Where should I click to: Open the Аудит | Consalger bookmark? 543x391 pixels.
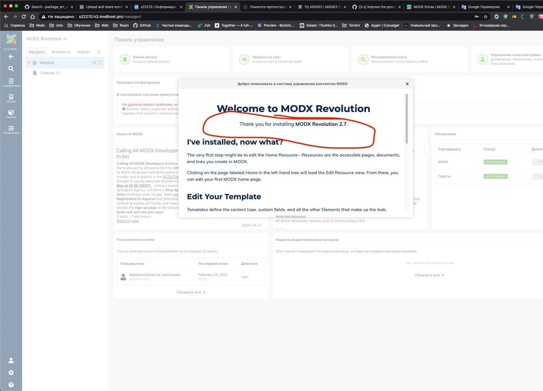(382, 25)
